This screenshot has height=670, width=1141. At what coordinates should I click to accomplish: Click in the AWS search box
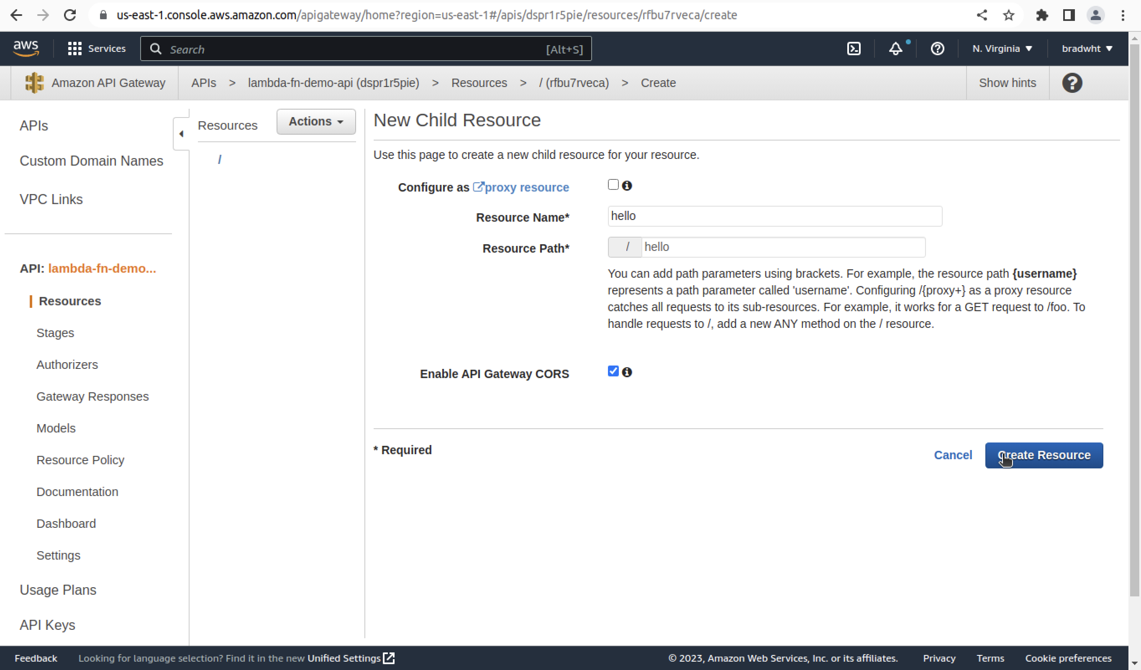point(366,49)
